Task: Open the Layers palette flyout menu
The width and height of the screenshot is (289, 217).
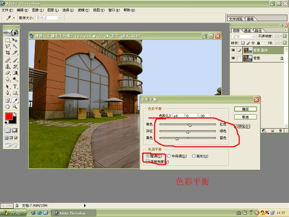Action: [x=286, y=30]
